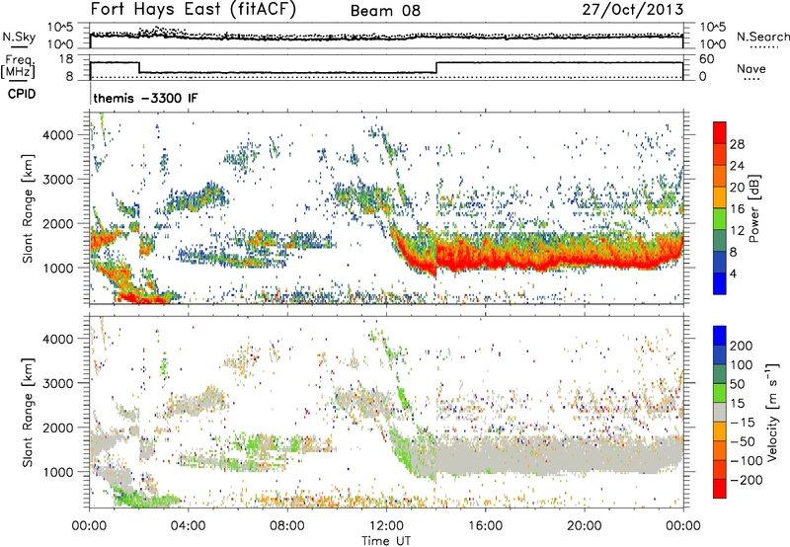Image resolution: width=790 pixels, height=547 pixels.
Task: Click the 'Nave' legend label
Action: point(751,68)
